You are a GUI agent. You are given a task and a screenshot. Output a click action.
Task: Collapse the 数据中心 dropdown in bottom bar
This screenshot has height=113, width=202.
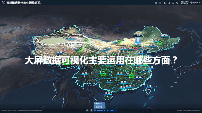104,110
